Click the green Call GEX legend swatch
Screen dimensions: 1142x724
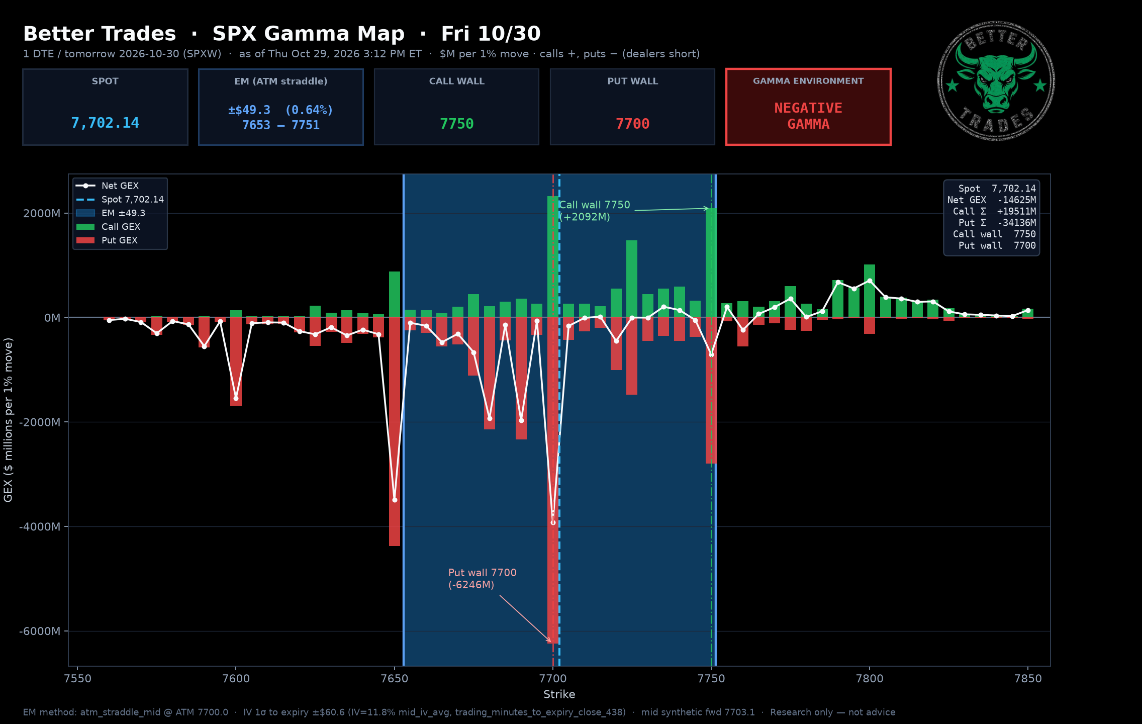[x=85, y=227]
